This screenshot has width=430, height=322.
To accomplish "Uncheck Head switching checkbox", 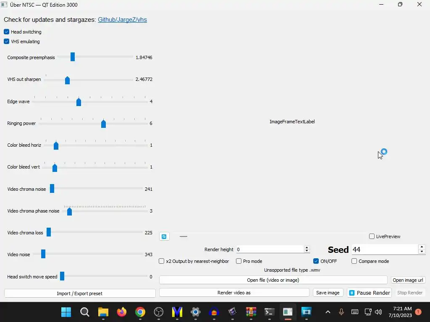I will point(7,32).
